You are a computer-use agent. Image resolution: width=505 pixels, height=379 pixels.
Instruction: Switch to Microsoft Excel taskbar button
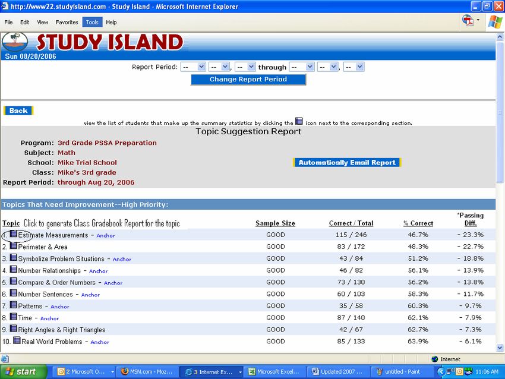click(x=274, y=372)
